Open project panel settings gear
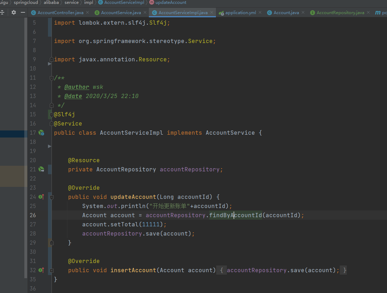This screenshot has height=293, width=387. click(13, 12)
